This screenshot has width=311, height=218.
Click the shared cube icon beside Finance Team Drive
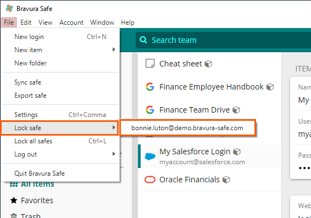(236, 110)
